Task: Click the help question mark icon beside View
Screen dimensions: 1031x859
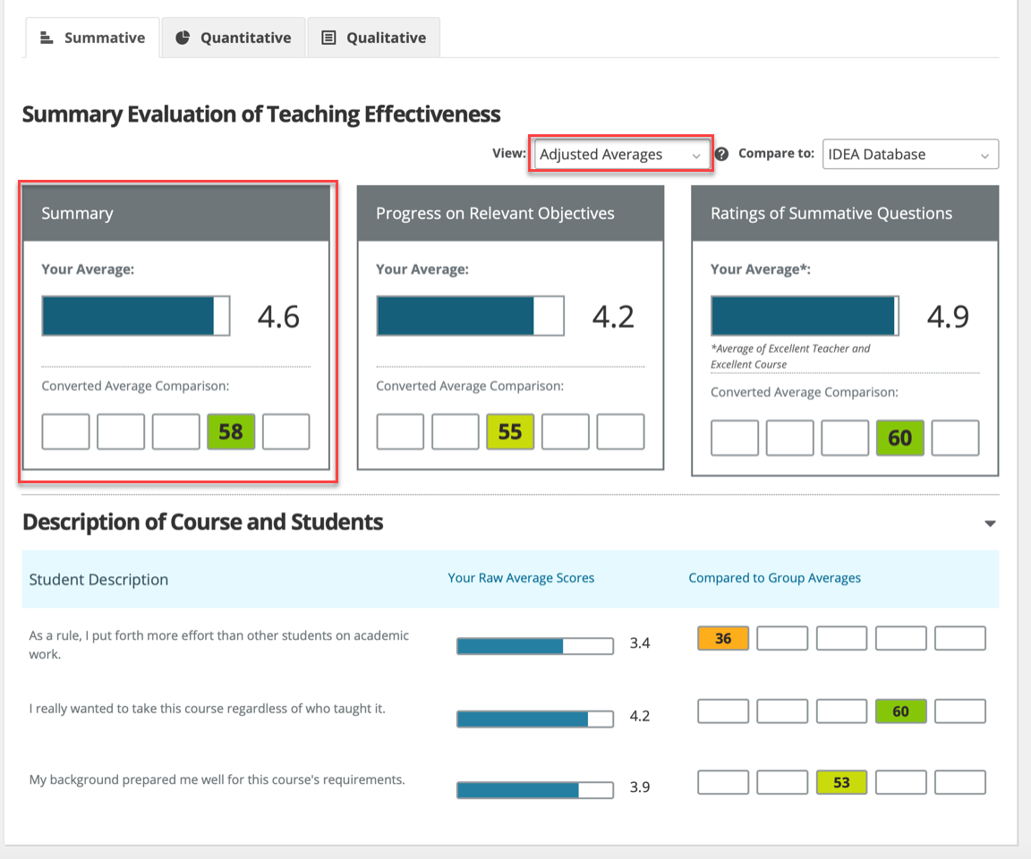Action: 721,154
